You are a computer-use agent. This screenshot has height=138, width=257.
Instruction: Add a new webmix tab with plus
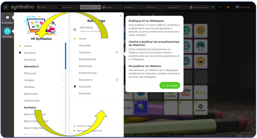(x=213, y=7)
